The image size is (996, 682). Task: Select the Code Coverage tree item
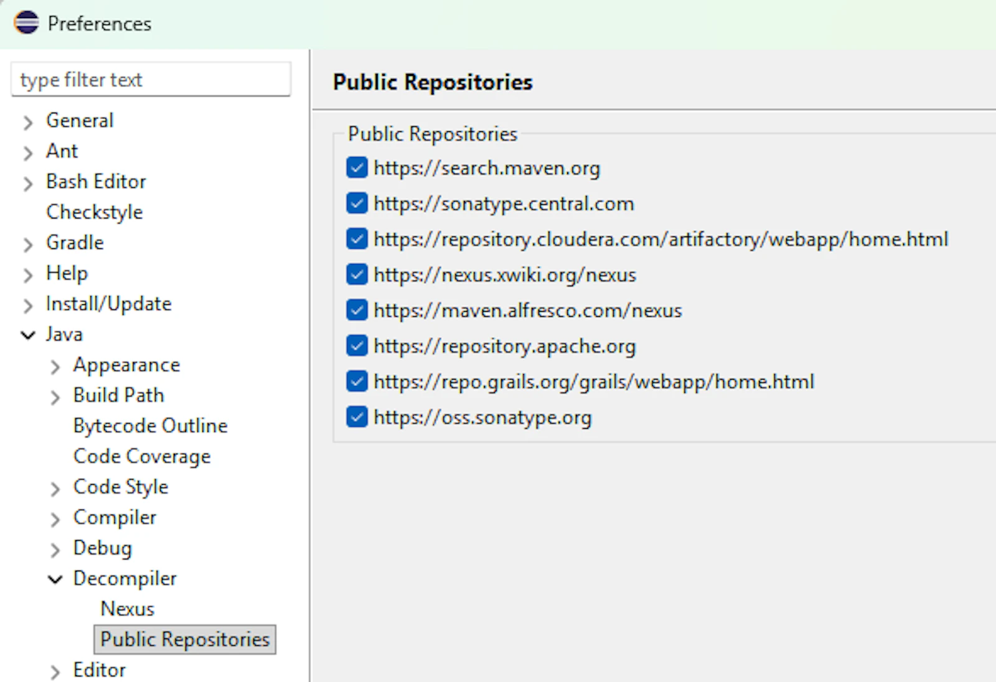(142, 455)
